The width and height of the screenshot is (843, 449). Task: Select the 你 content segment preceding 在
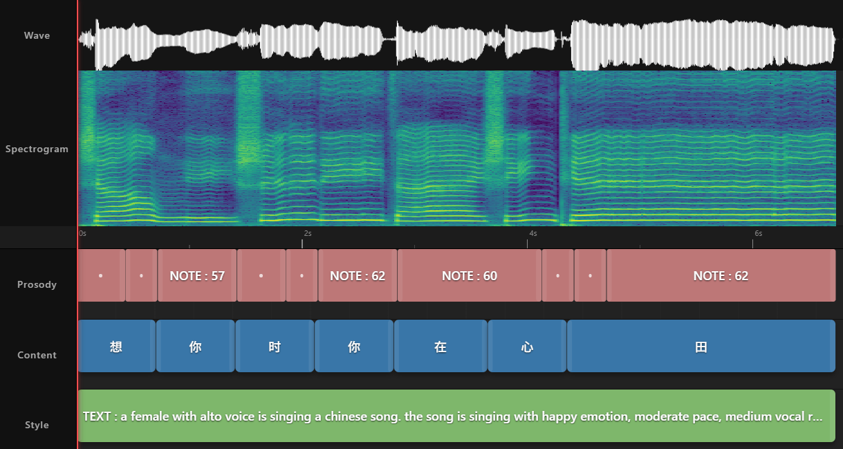pos(354,346)
